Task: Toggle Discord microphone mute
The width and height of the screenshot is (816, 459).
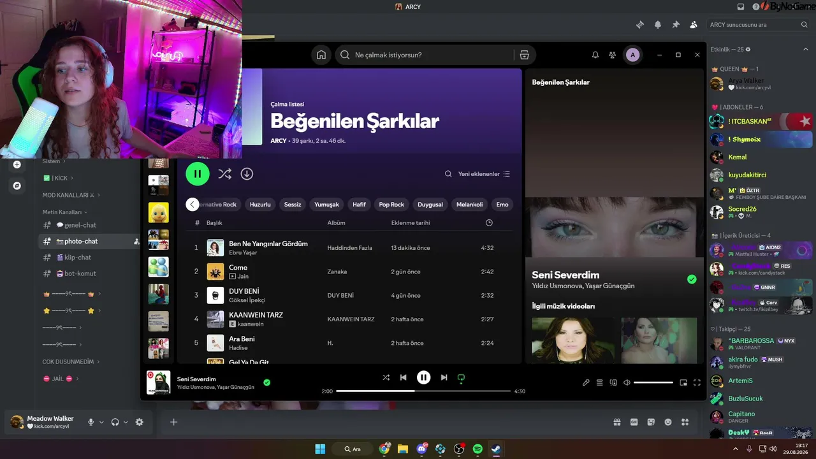Action: pyautogui.click(x=91, y=422)
